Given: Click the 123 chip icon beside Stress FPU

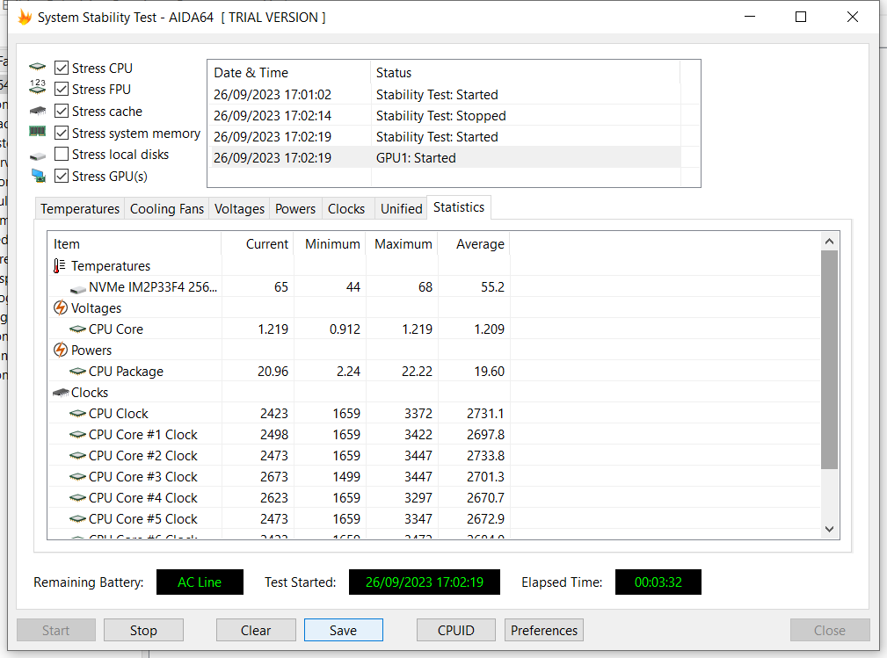Looking at the screenshot, I should pos(37,86).
